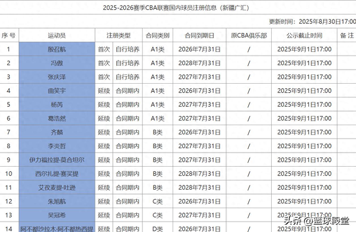Click 2027年7月31日 in 葛浩然's row
This screenshot has width=356, height=232.
[x=199, y=119]
